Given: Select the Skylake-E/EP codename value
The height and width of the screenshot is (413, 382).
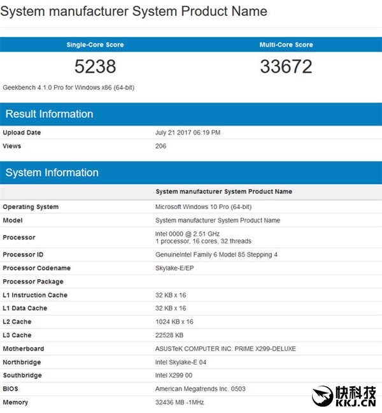Looking at the screenshot, I should (174, 268).
